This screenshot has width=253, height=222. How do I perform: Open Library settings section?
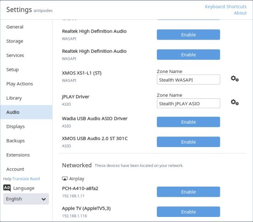[x=26, y=98]
